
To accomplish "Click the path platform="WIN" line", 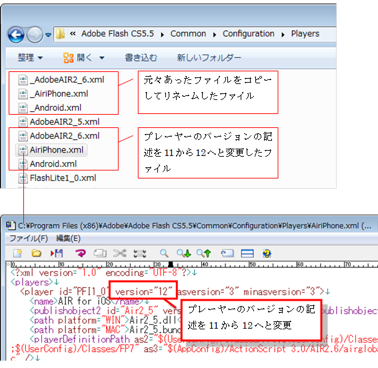I will click(x=105, y=320).
